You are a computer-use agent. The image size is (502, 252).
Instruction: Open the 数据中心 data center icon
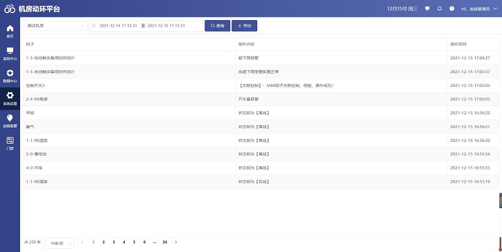tap(9, 75)
